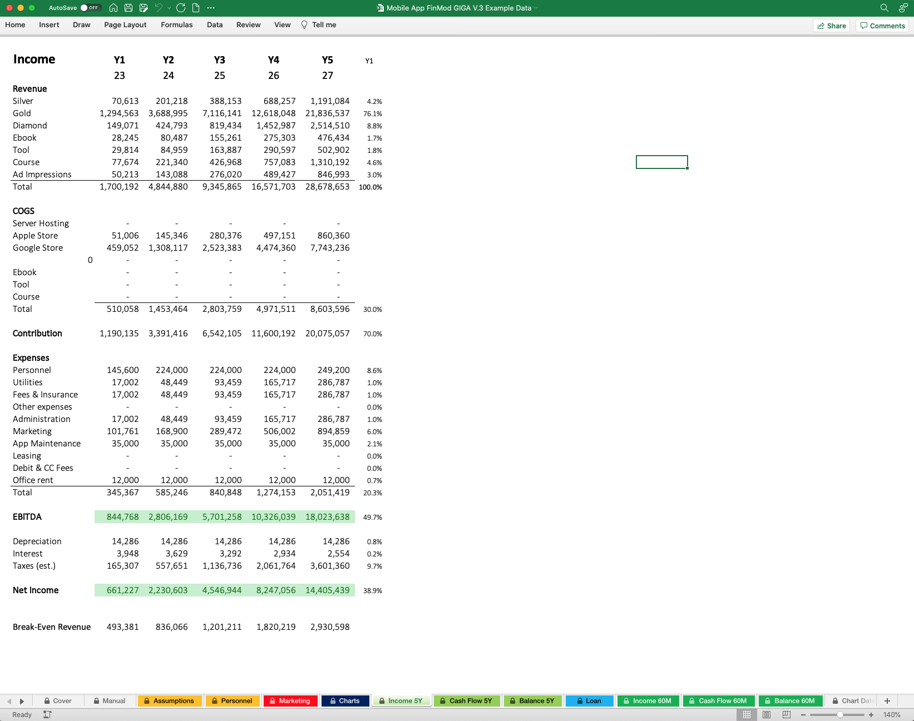Switch to the Cover sheet tab
Viewport: 914px width, 721px height.
tap(58, 701)
